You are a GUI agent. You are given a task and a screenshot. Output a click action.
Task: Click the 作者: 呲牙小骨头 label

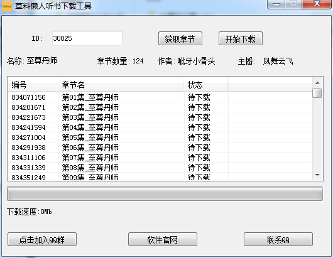point(186,61)
